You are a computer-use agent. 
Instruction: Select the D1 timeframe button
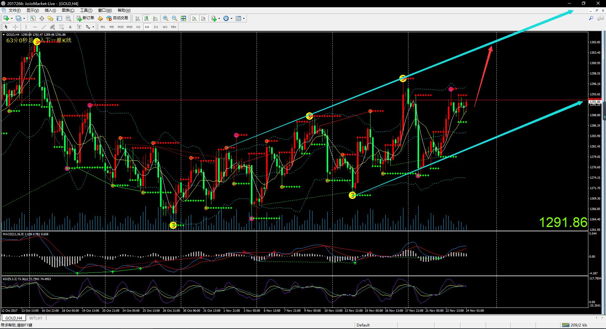pyautogui.click(x=156, y=27)
